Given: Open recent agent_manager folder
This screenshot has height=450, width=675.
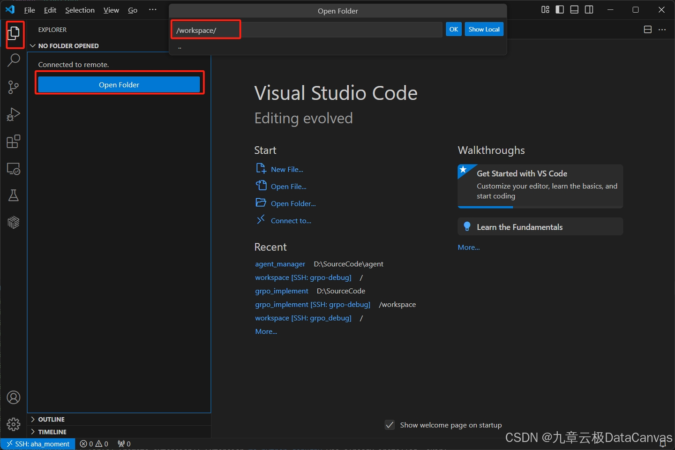Looking at the screenshot, I should [280, 264].
